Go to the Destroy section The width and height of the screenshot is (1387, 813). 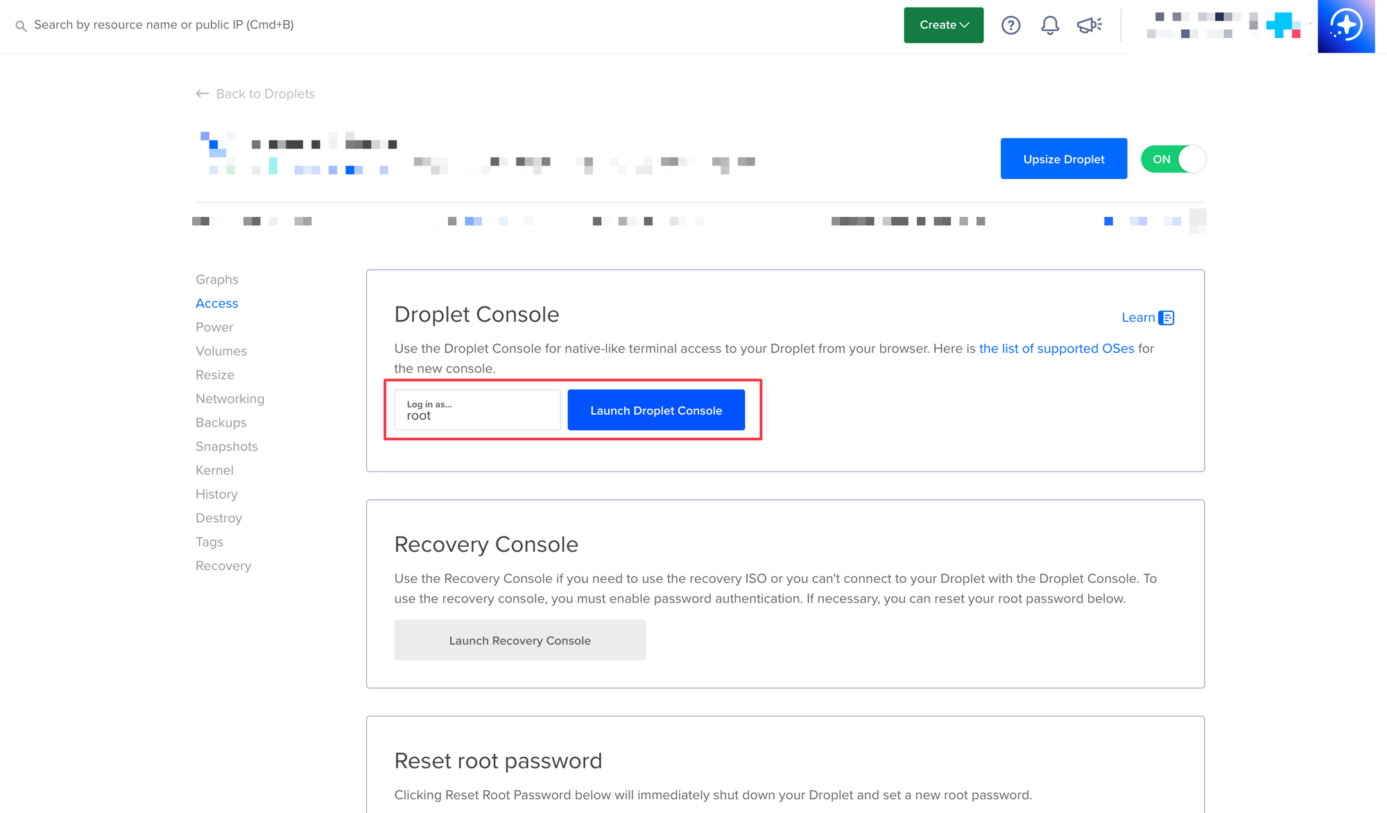click(x=218, y=518)
